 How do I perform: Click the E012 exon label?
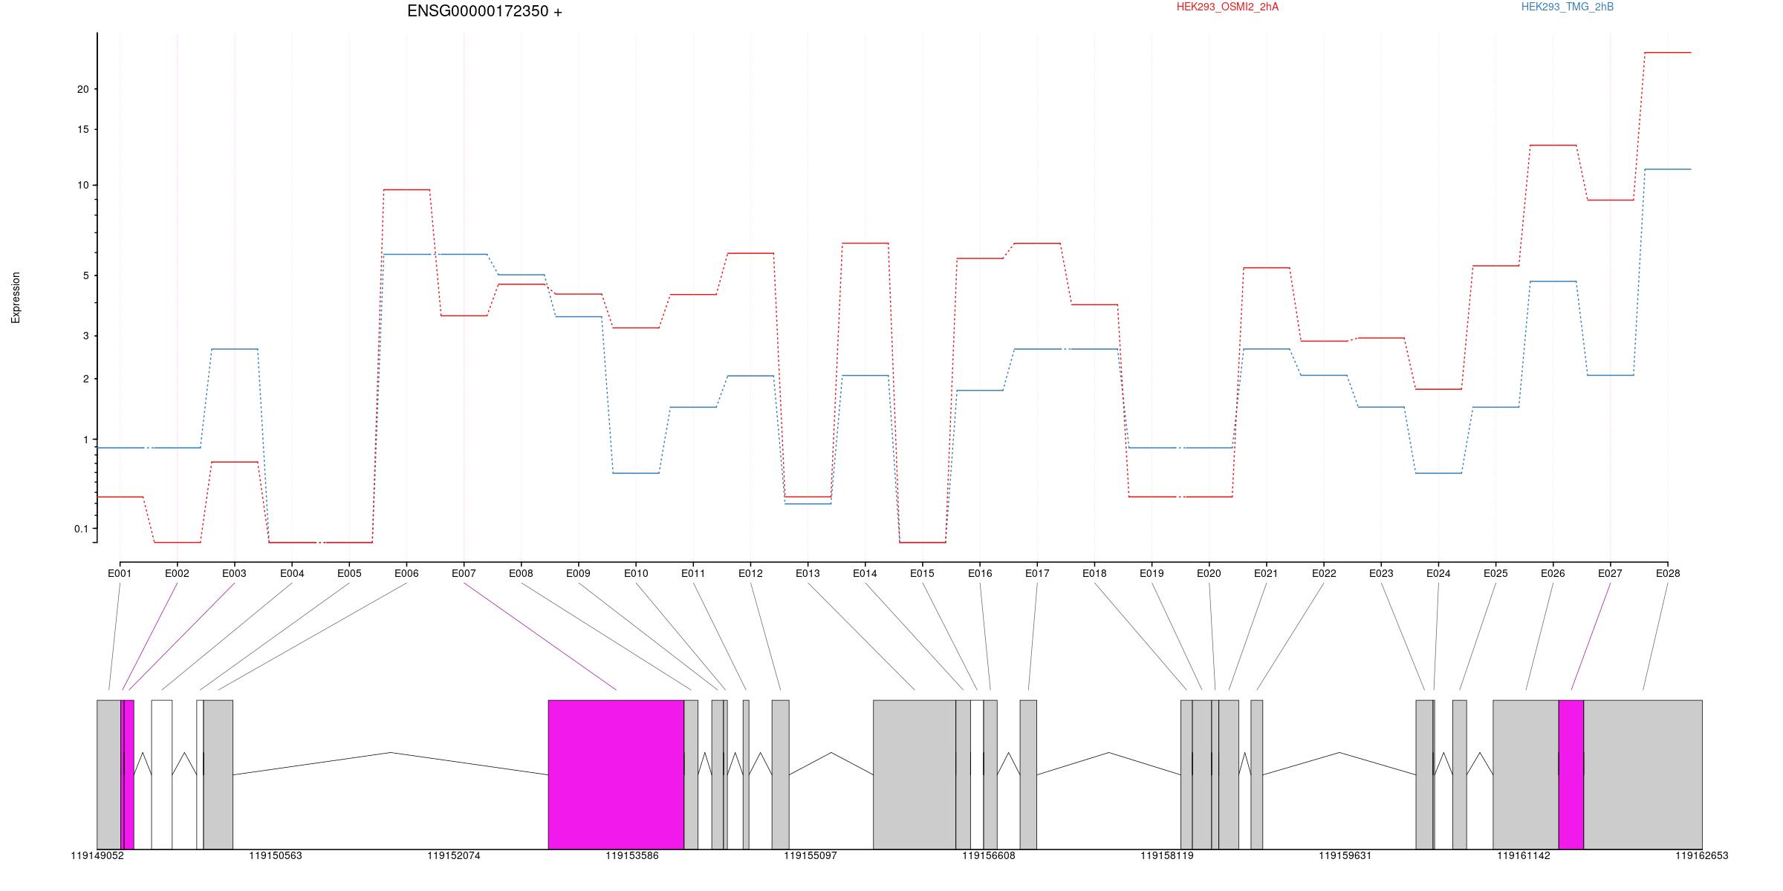click(x=750, y=573)
